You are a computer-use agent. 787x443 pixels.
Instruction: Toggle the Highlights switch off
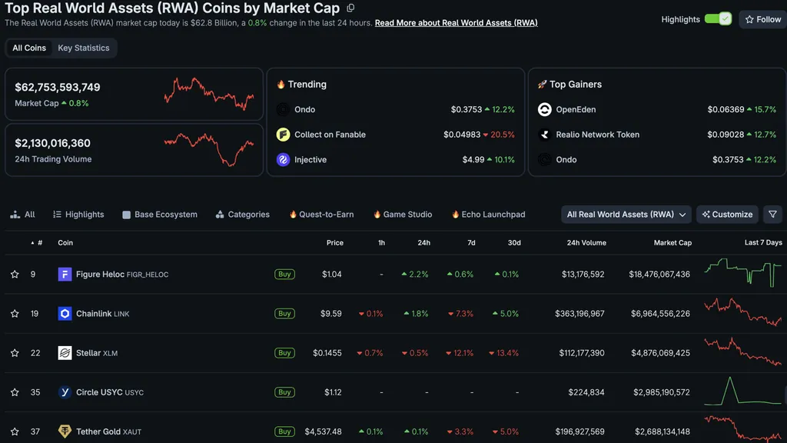pyautogui.click(x=718, y=19)
